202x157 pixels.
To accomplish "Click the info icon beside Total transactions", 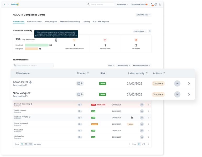I will tap(56, 39).
